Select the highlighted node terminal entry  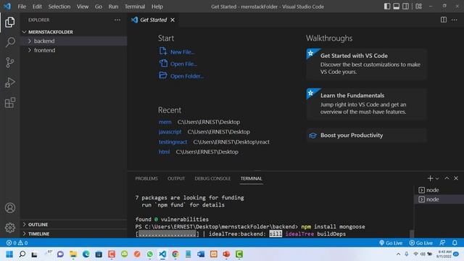coord(439,199)
